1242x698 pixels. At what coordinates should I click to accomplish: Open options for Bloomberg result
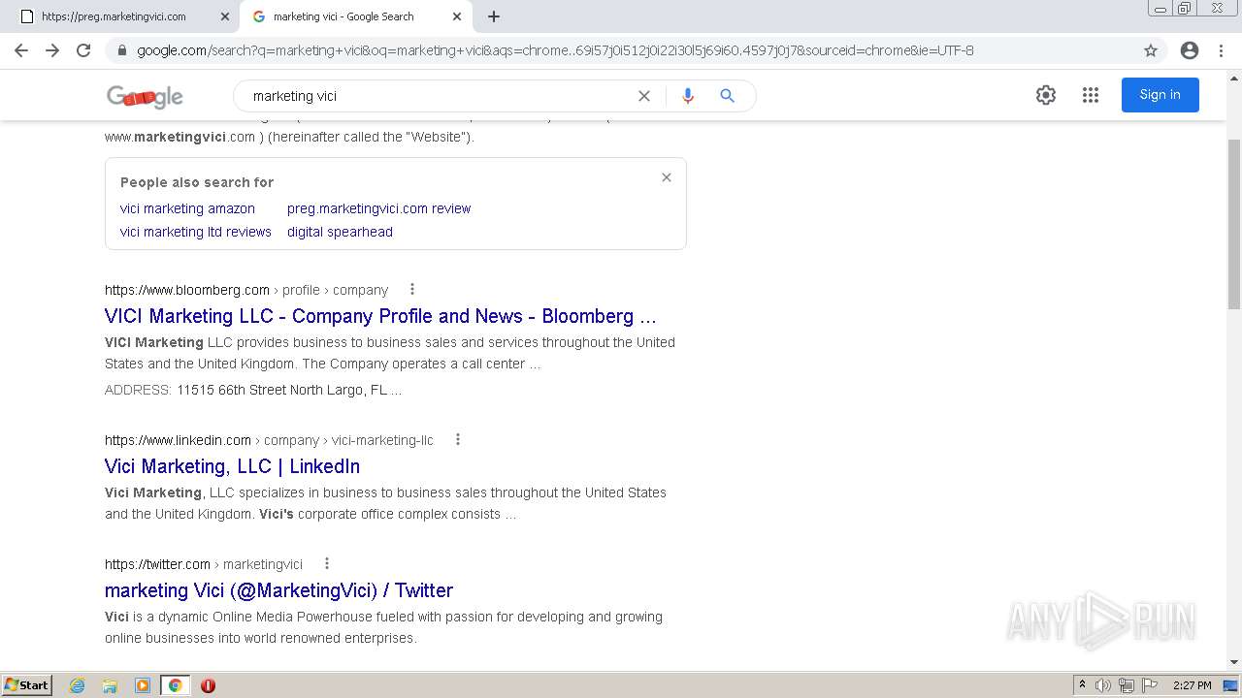412,289
